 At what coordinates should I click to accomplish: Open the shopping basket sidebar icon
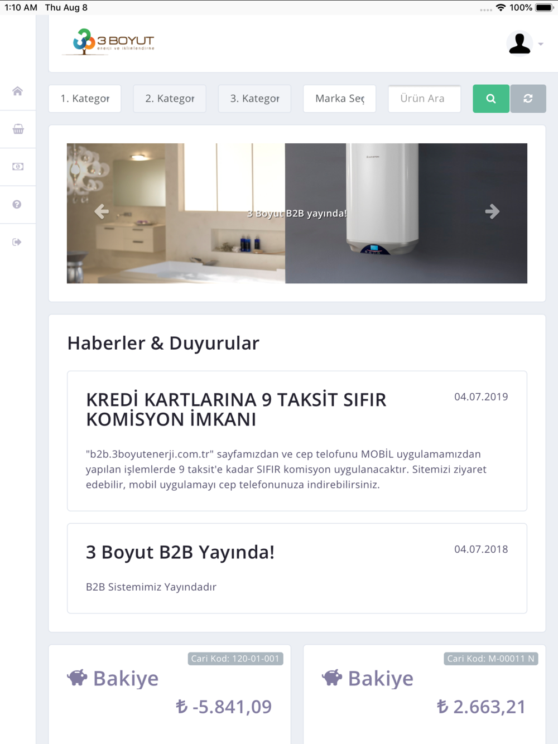point(18,129)
